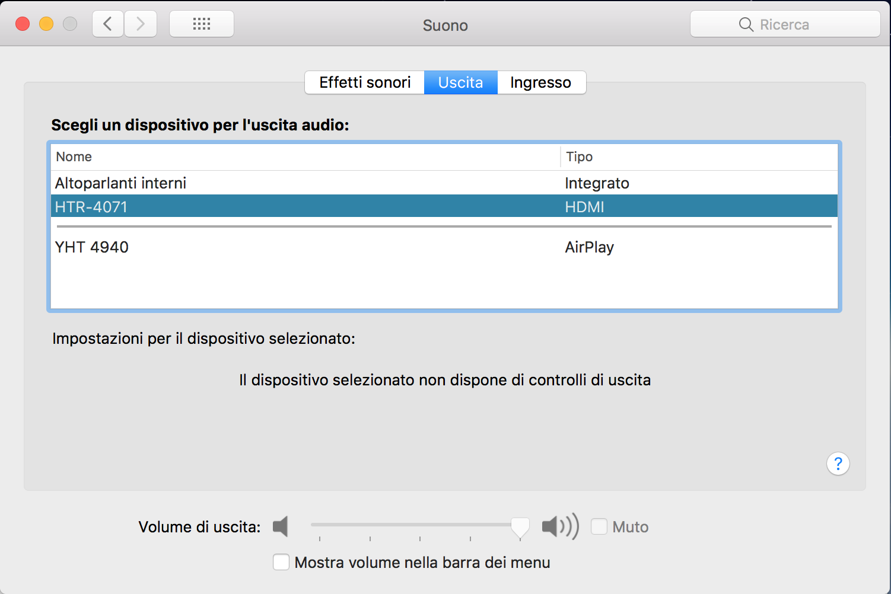891x594 pixels.
Task: Select the Uscita tab
Action: pos(461,82)
